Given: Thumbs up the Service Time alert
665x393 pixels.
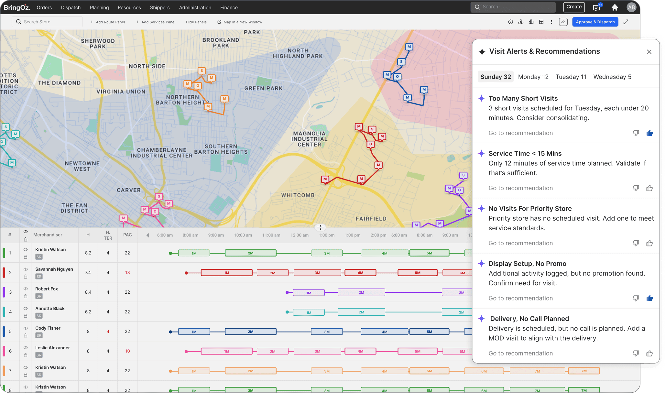Looking at the screenshot, I should coord(649,188).
